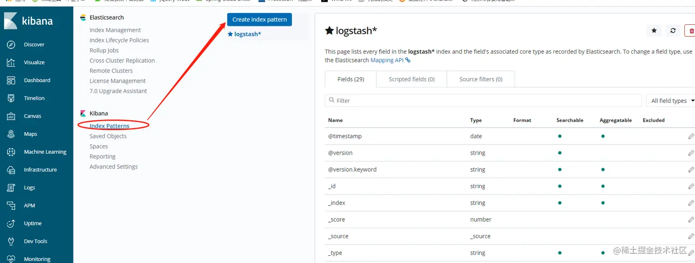Switch to Scripted fields tab

pos(411,79)
